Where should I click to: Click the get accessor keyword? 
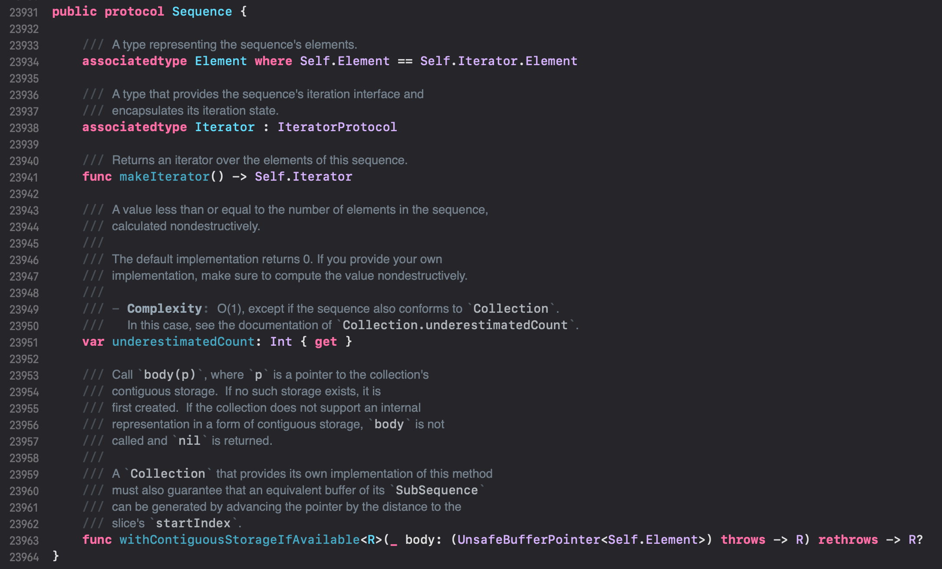(326, 342)
